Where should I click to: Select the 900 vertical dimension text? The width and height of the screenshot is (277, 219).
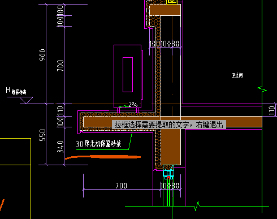click(42, 55)
